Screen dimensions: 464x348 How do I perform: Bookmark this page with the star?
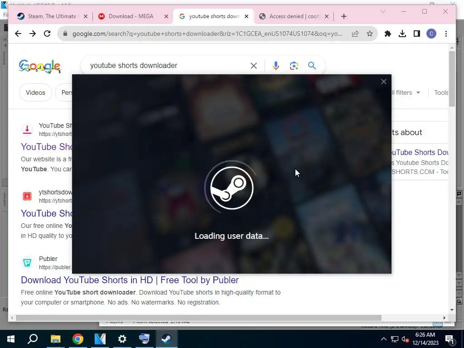[370, 34]
